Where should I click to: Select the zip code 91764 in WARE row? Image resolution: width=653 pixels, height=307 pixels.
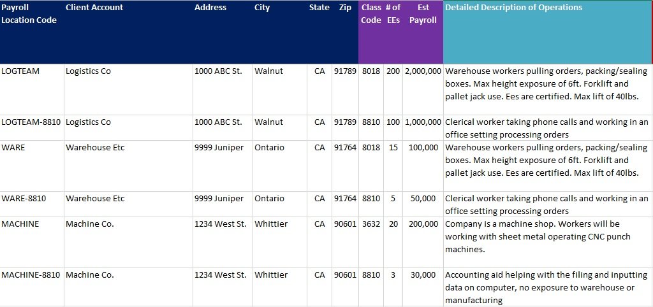click(x=345, y=166)
